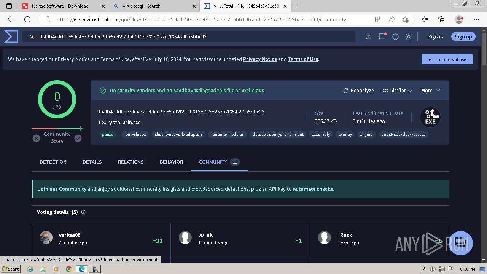Open a new browser tab

pos(298,6)
